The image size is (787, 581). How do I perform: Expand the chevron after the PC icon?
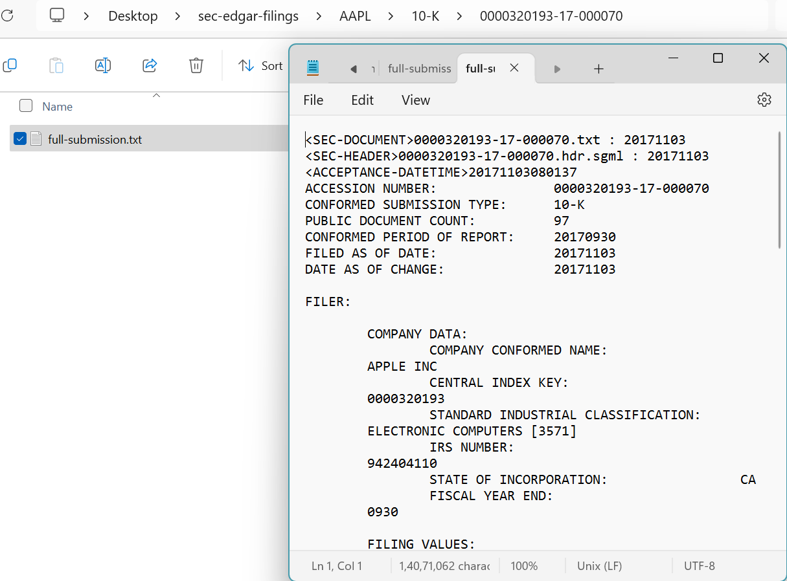86,16
